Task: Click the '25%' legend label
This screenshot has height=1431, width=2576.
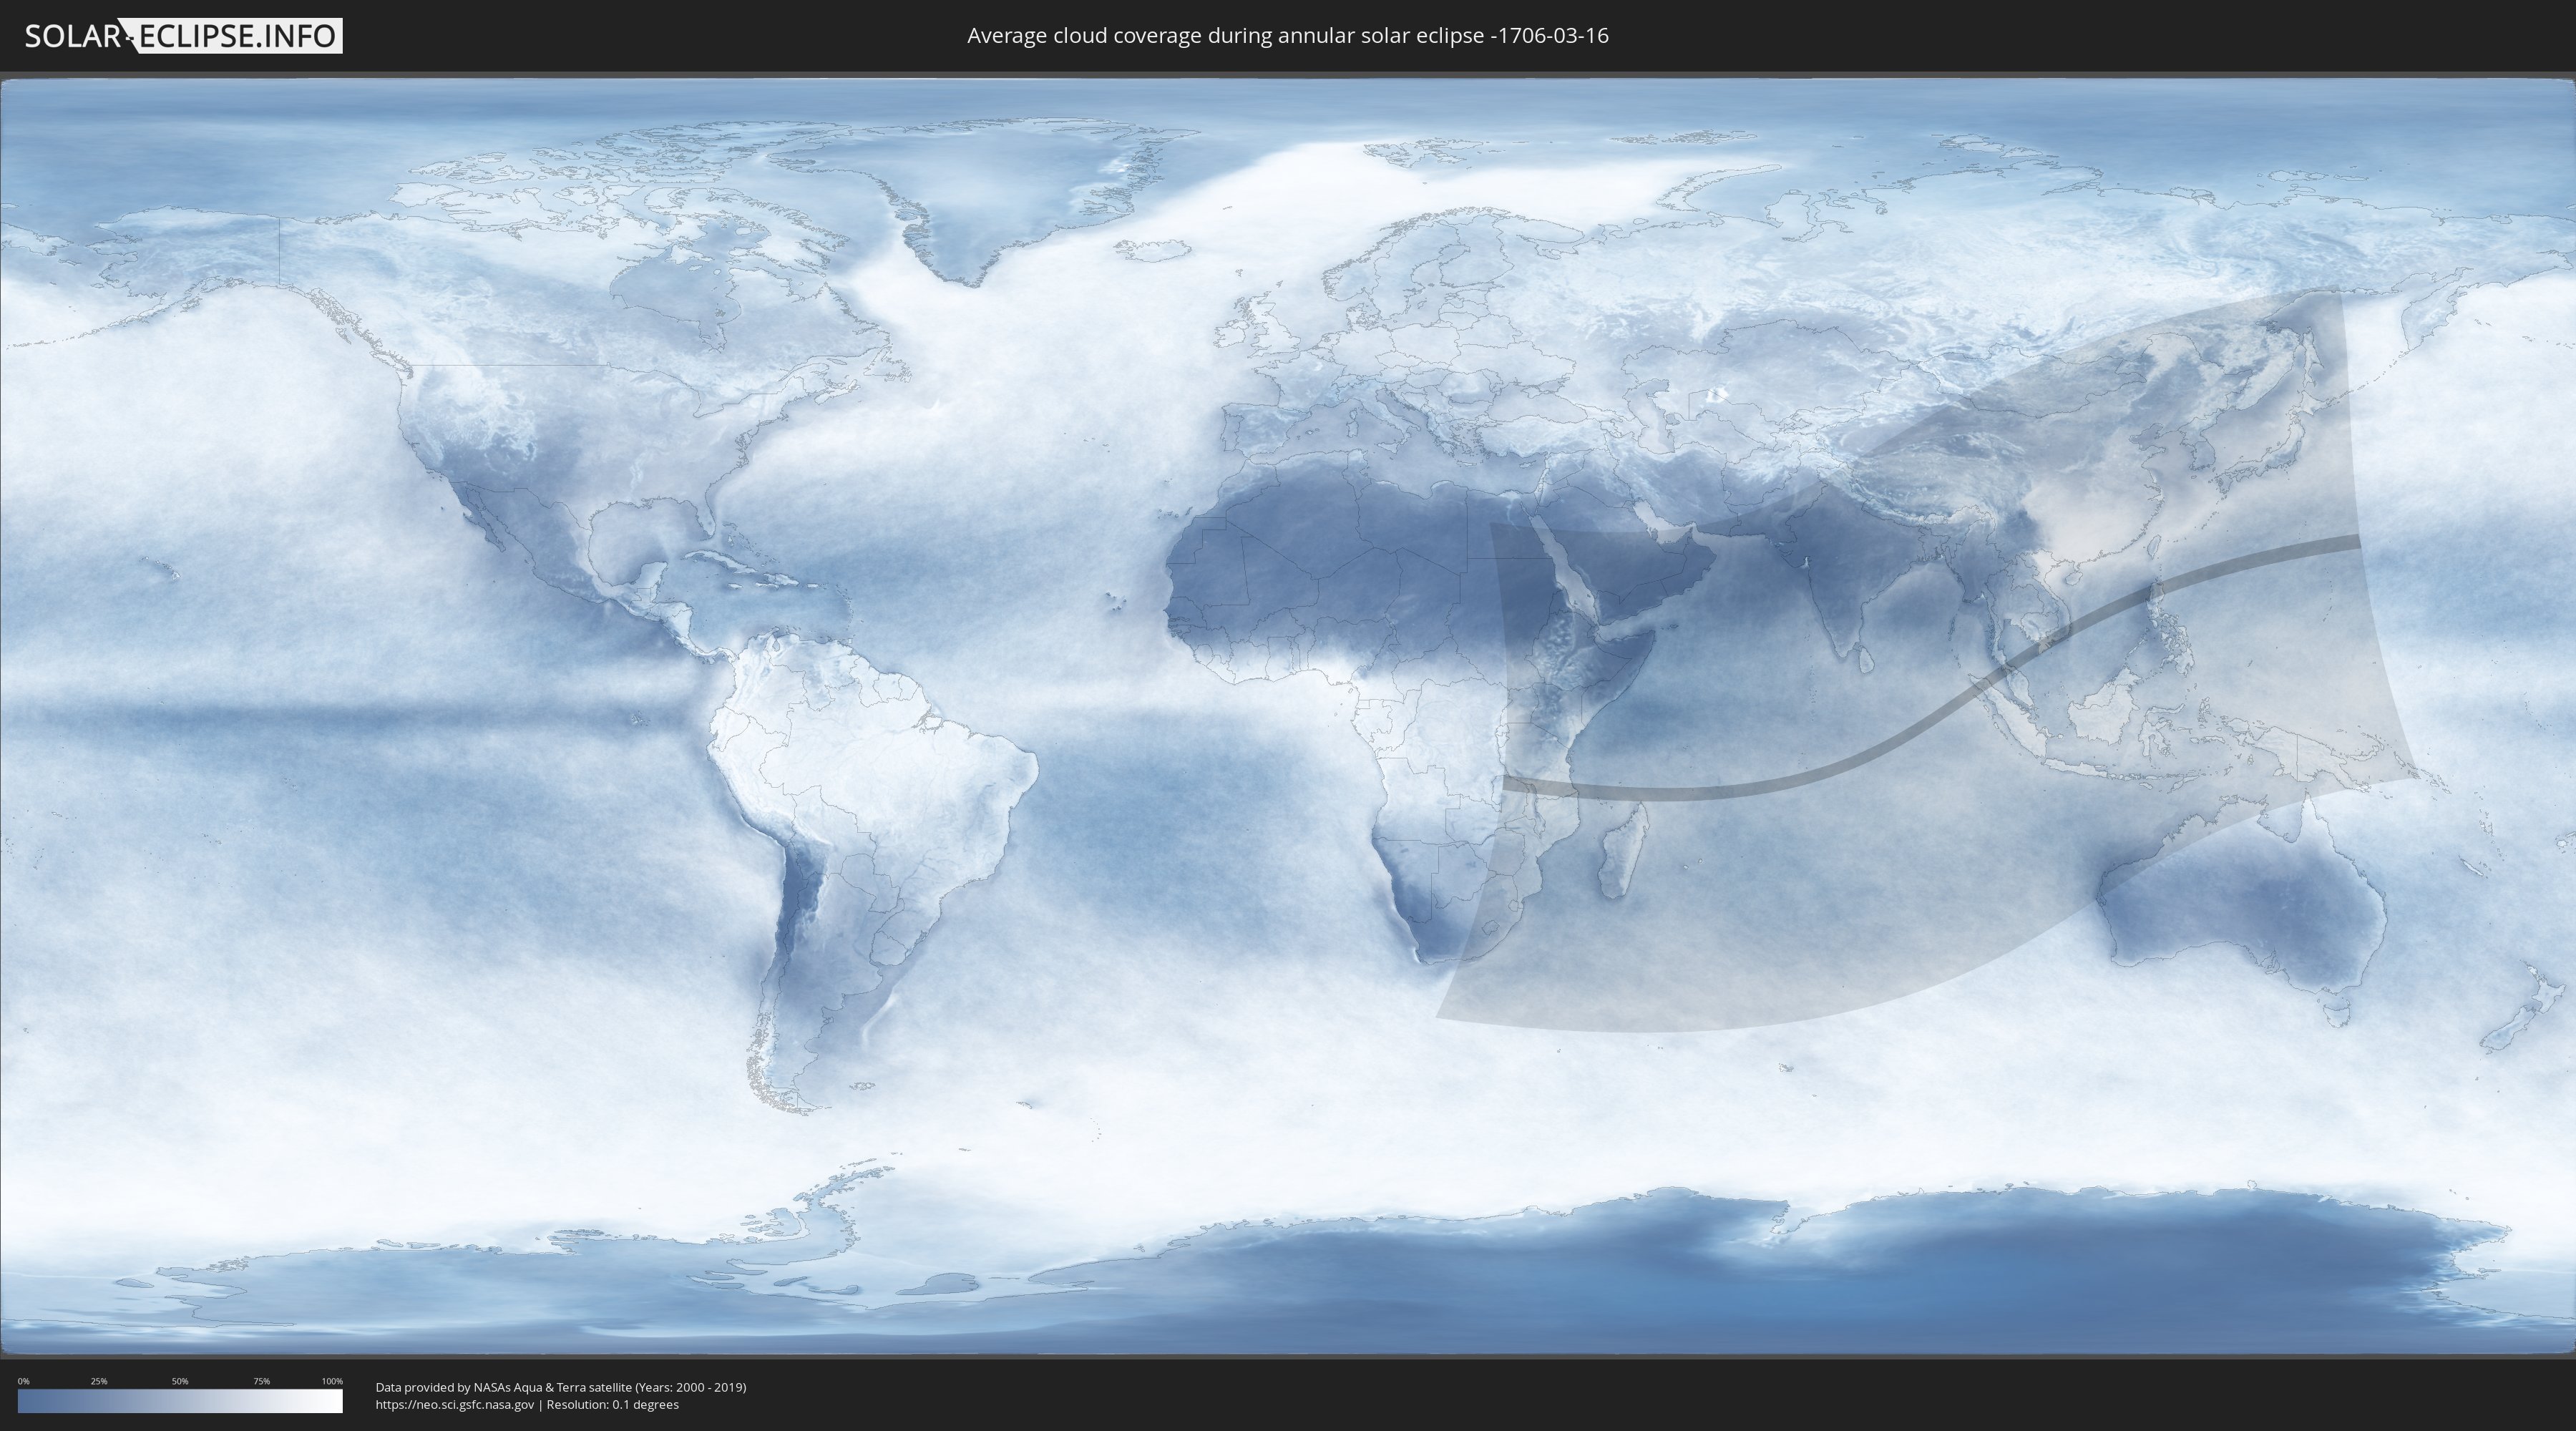Action: [x=99, y=1381]
